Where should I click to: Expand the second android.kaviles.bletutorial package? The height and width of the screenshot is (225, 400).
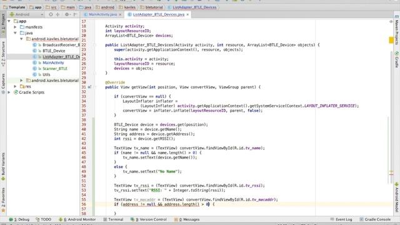21,81
